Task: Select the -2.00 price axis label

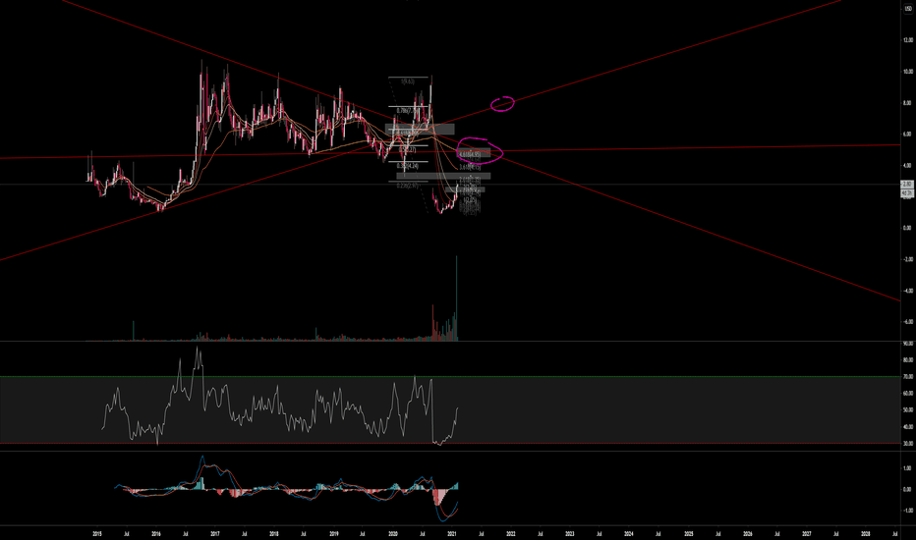Action: pyautogui.click(x=908, y=259)
